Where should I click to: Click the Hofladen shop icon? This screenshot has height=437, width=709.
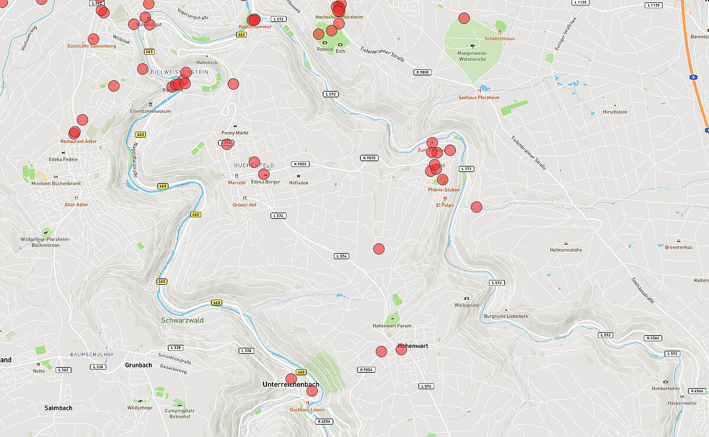pos(298,176)
